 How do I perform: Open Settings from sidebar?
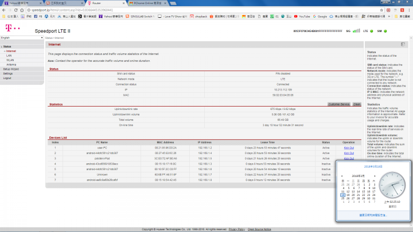tap(8, 73)
